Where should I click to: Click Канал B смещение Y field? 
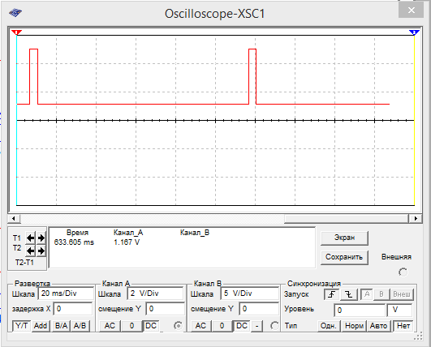point(259,309)
